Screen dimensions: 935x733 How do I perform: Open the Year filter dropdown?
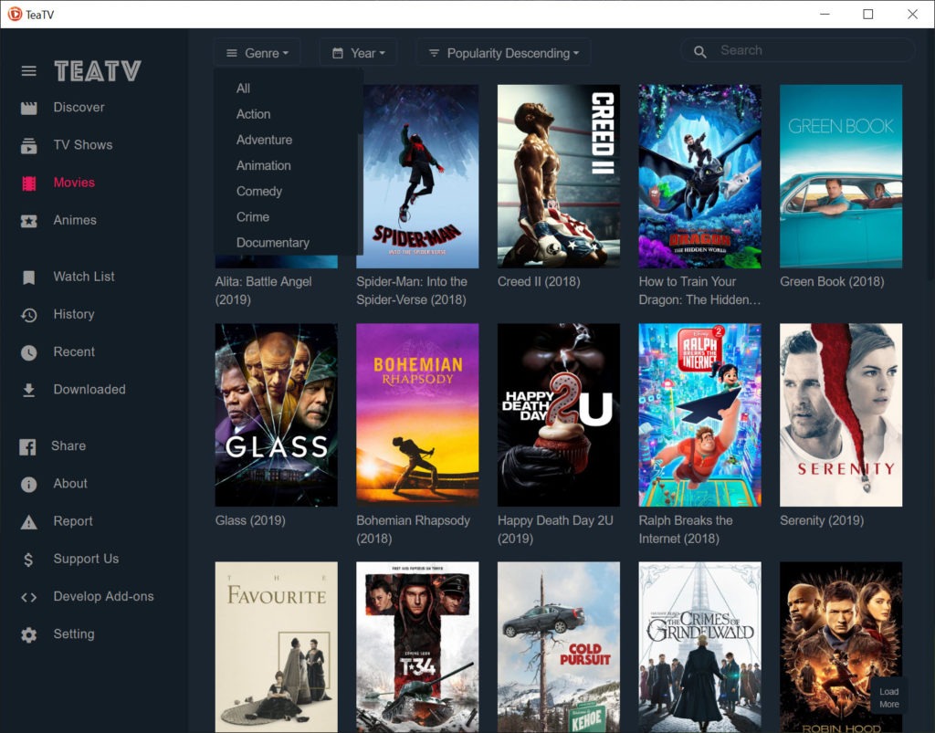tap(358, 53)
